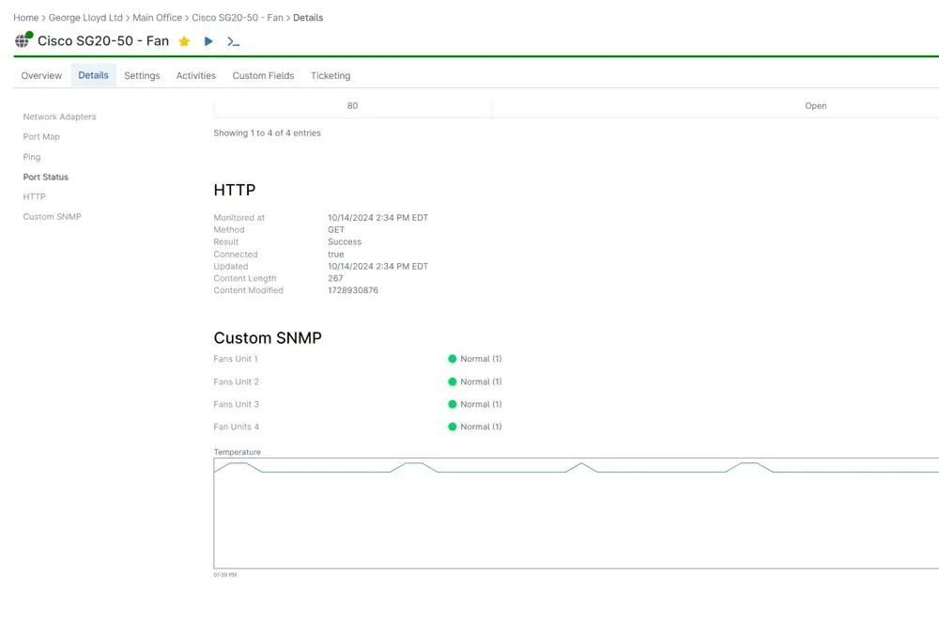Viewport: 939px width, 621px height.
Task: Toggle the favorite star icon
Action: point(184,41)
